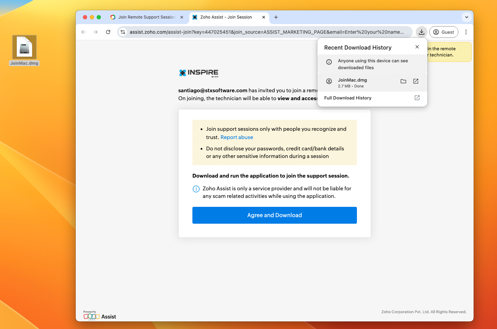Click the Zoho Assist logo in footer
Image resolution: width=497 pixels, height=329 pixels.
click(100, 315)
